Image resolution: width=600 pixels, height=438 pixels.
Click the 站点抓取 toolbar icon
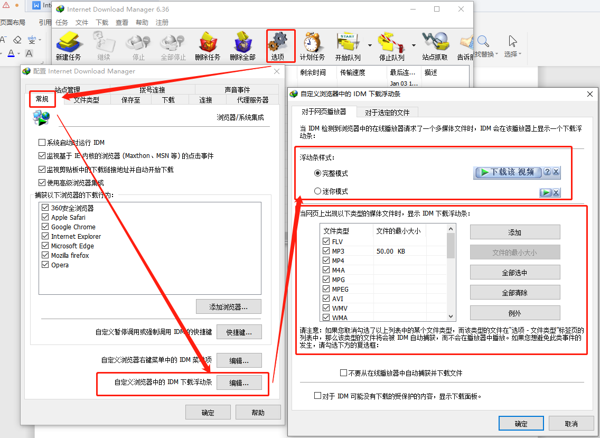click(x=435, y=41)
